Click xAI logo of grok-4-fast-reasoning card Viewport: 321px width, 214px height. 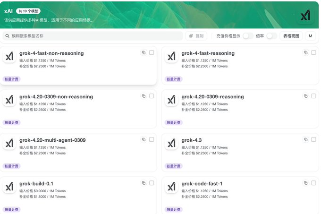[x=171, y=56]
